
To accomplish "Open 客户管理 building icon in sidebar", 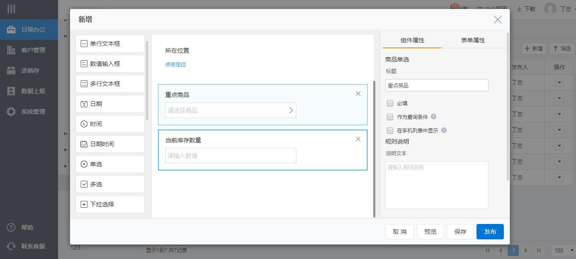I will (x=11, y=50).
